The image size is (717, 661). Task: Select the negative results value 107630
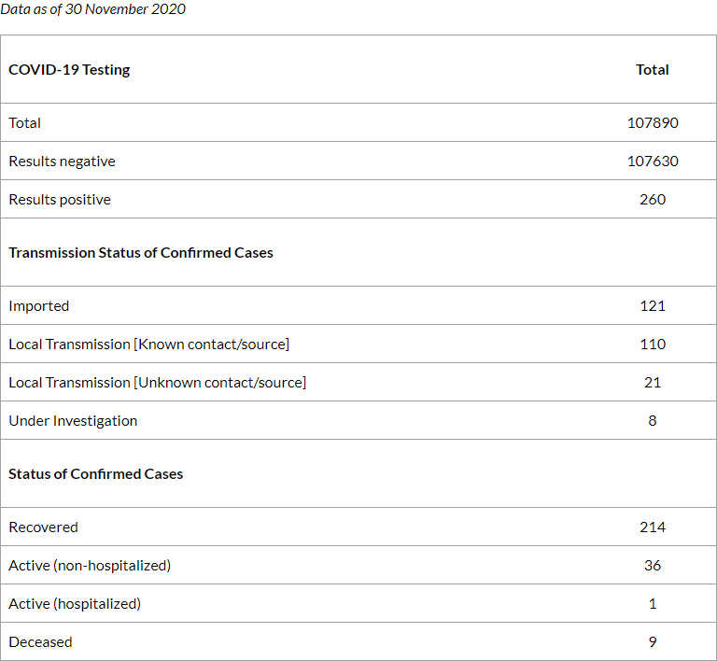click(x=653, y=162)
